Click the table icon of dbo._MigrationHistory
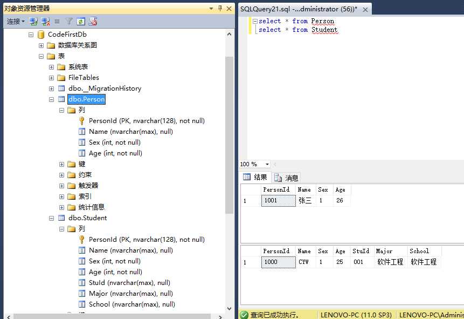 click(x=61, y=89)
